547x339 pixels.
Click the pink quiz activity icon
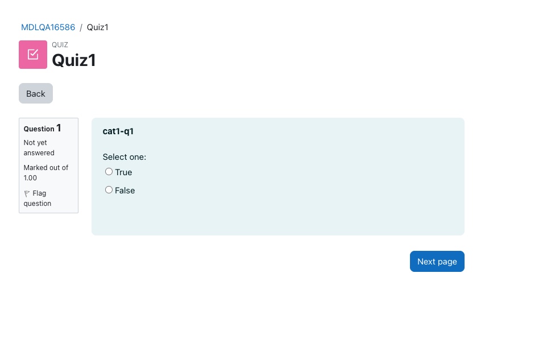[33, 55]
